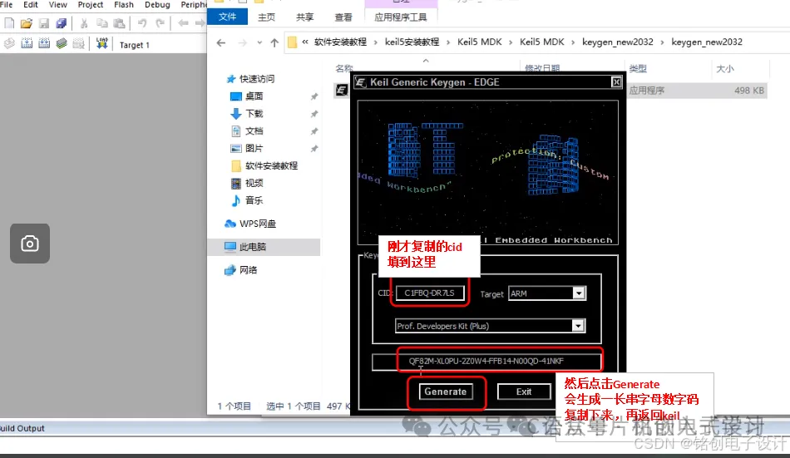Viewport: 790px width, 458px height.
Task: Click the Cut scissors icon in Keil toolbar
Action: coord(84,23)
